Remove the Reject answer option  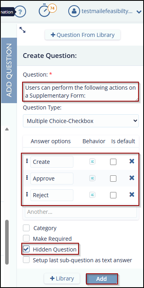(132, 194)
